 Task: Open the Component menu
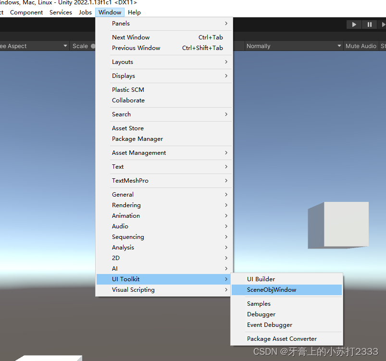click(x=26, y=12)
